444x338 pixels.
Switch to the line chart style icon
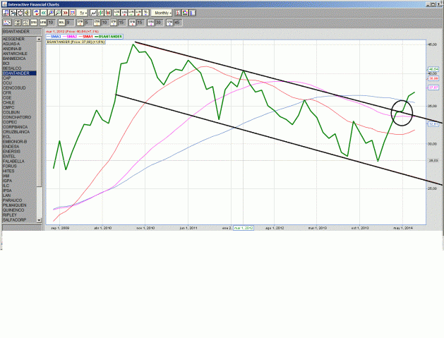coord(92,13)
